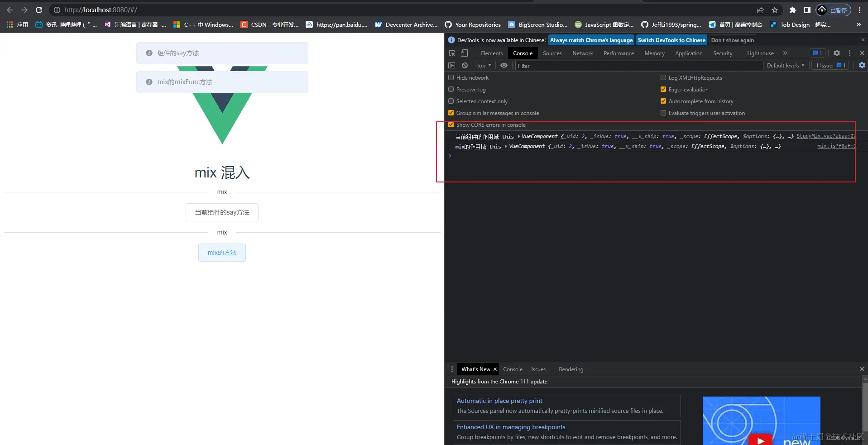Open message count badge in DevTools tab bar

[818, 53]
